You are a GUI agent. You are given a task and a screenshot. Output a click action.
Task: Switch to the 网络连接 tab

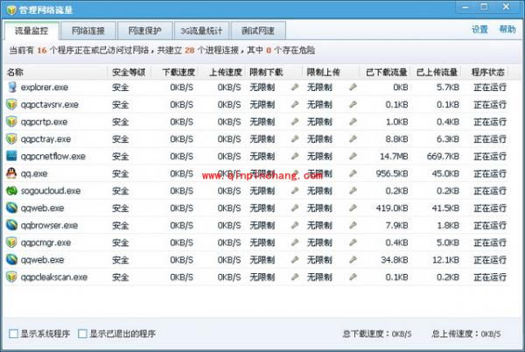(88, 31)
